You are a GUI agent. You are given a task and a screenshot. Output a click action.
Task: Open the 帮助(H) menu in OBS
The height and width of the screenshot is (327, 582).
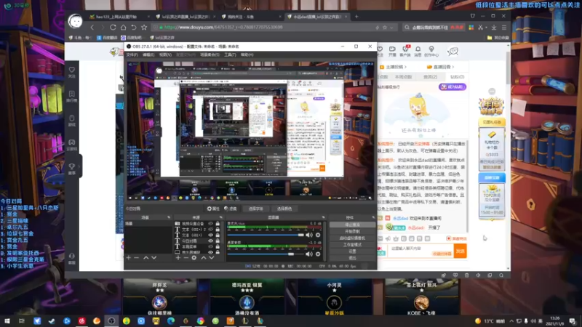coord(247,54)
